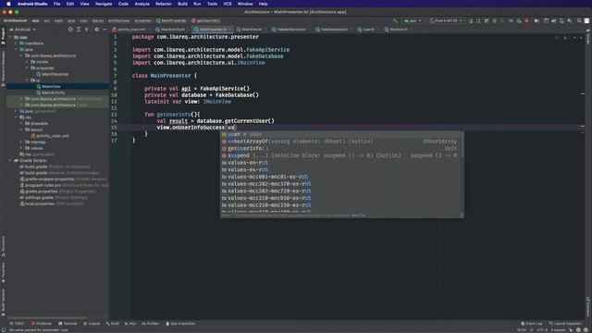
Task: Toggle the Project side tool window button
Action: [3, 36]
